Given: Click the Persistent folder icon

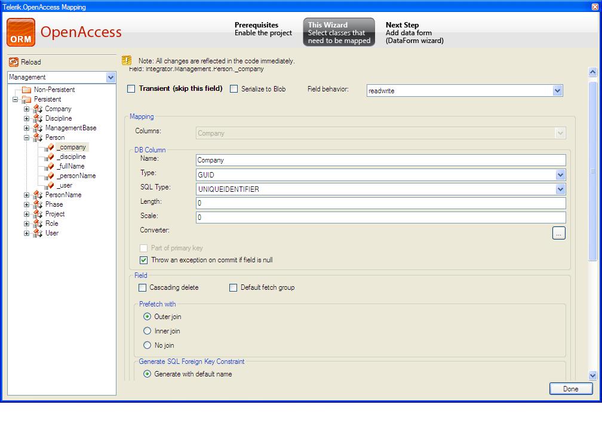Looking at the screenshot, I should click(26, 99).
